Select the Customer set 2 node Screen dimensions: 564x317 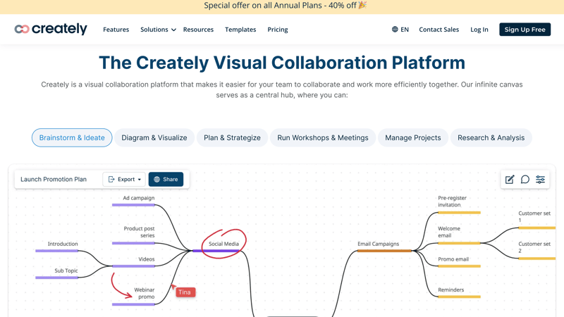(x=534, y=247)
